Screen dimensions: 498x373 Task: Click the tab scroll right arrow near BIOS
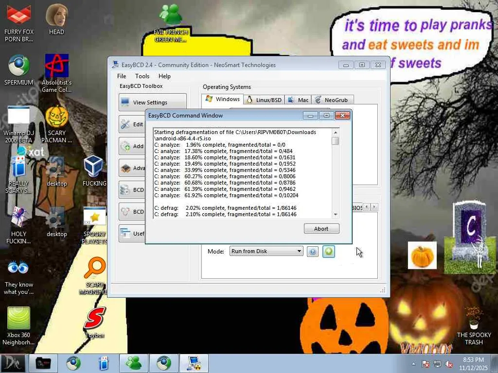374,207
